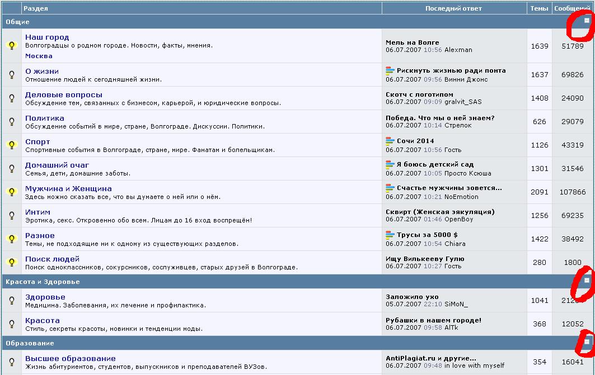
Task: Collapse the Общие category section
Action: pos(587,21)
